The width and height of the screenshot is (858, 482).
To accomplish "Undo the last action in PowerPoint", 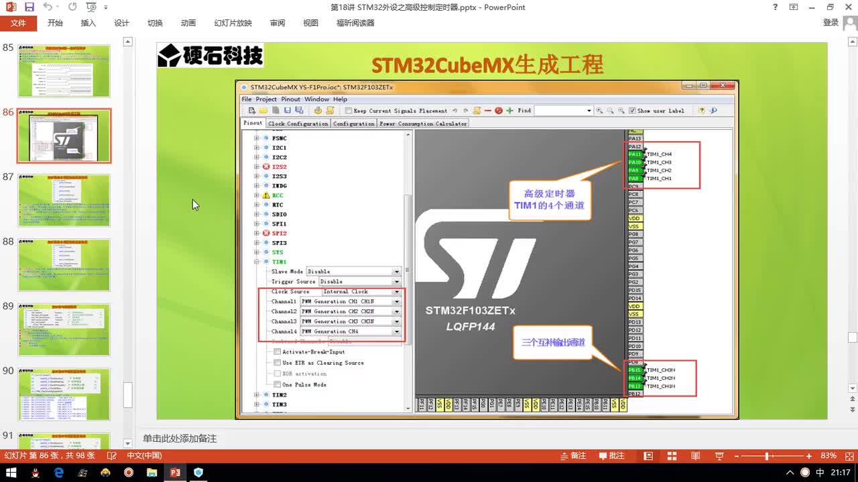I will (47, 7).
